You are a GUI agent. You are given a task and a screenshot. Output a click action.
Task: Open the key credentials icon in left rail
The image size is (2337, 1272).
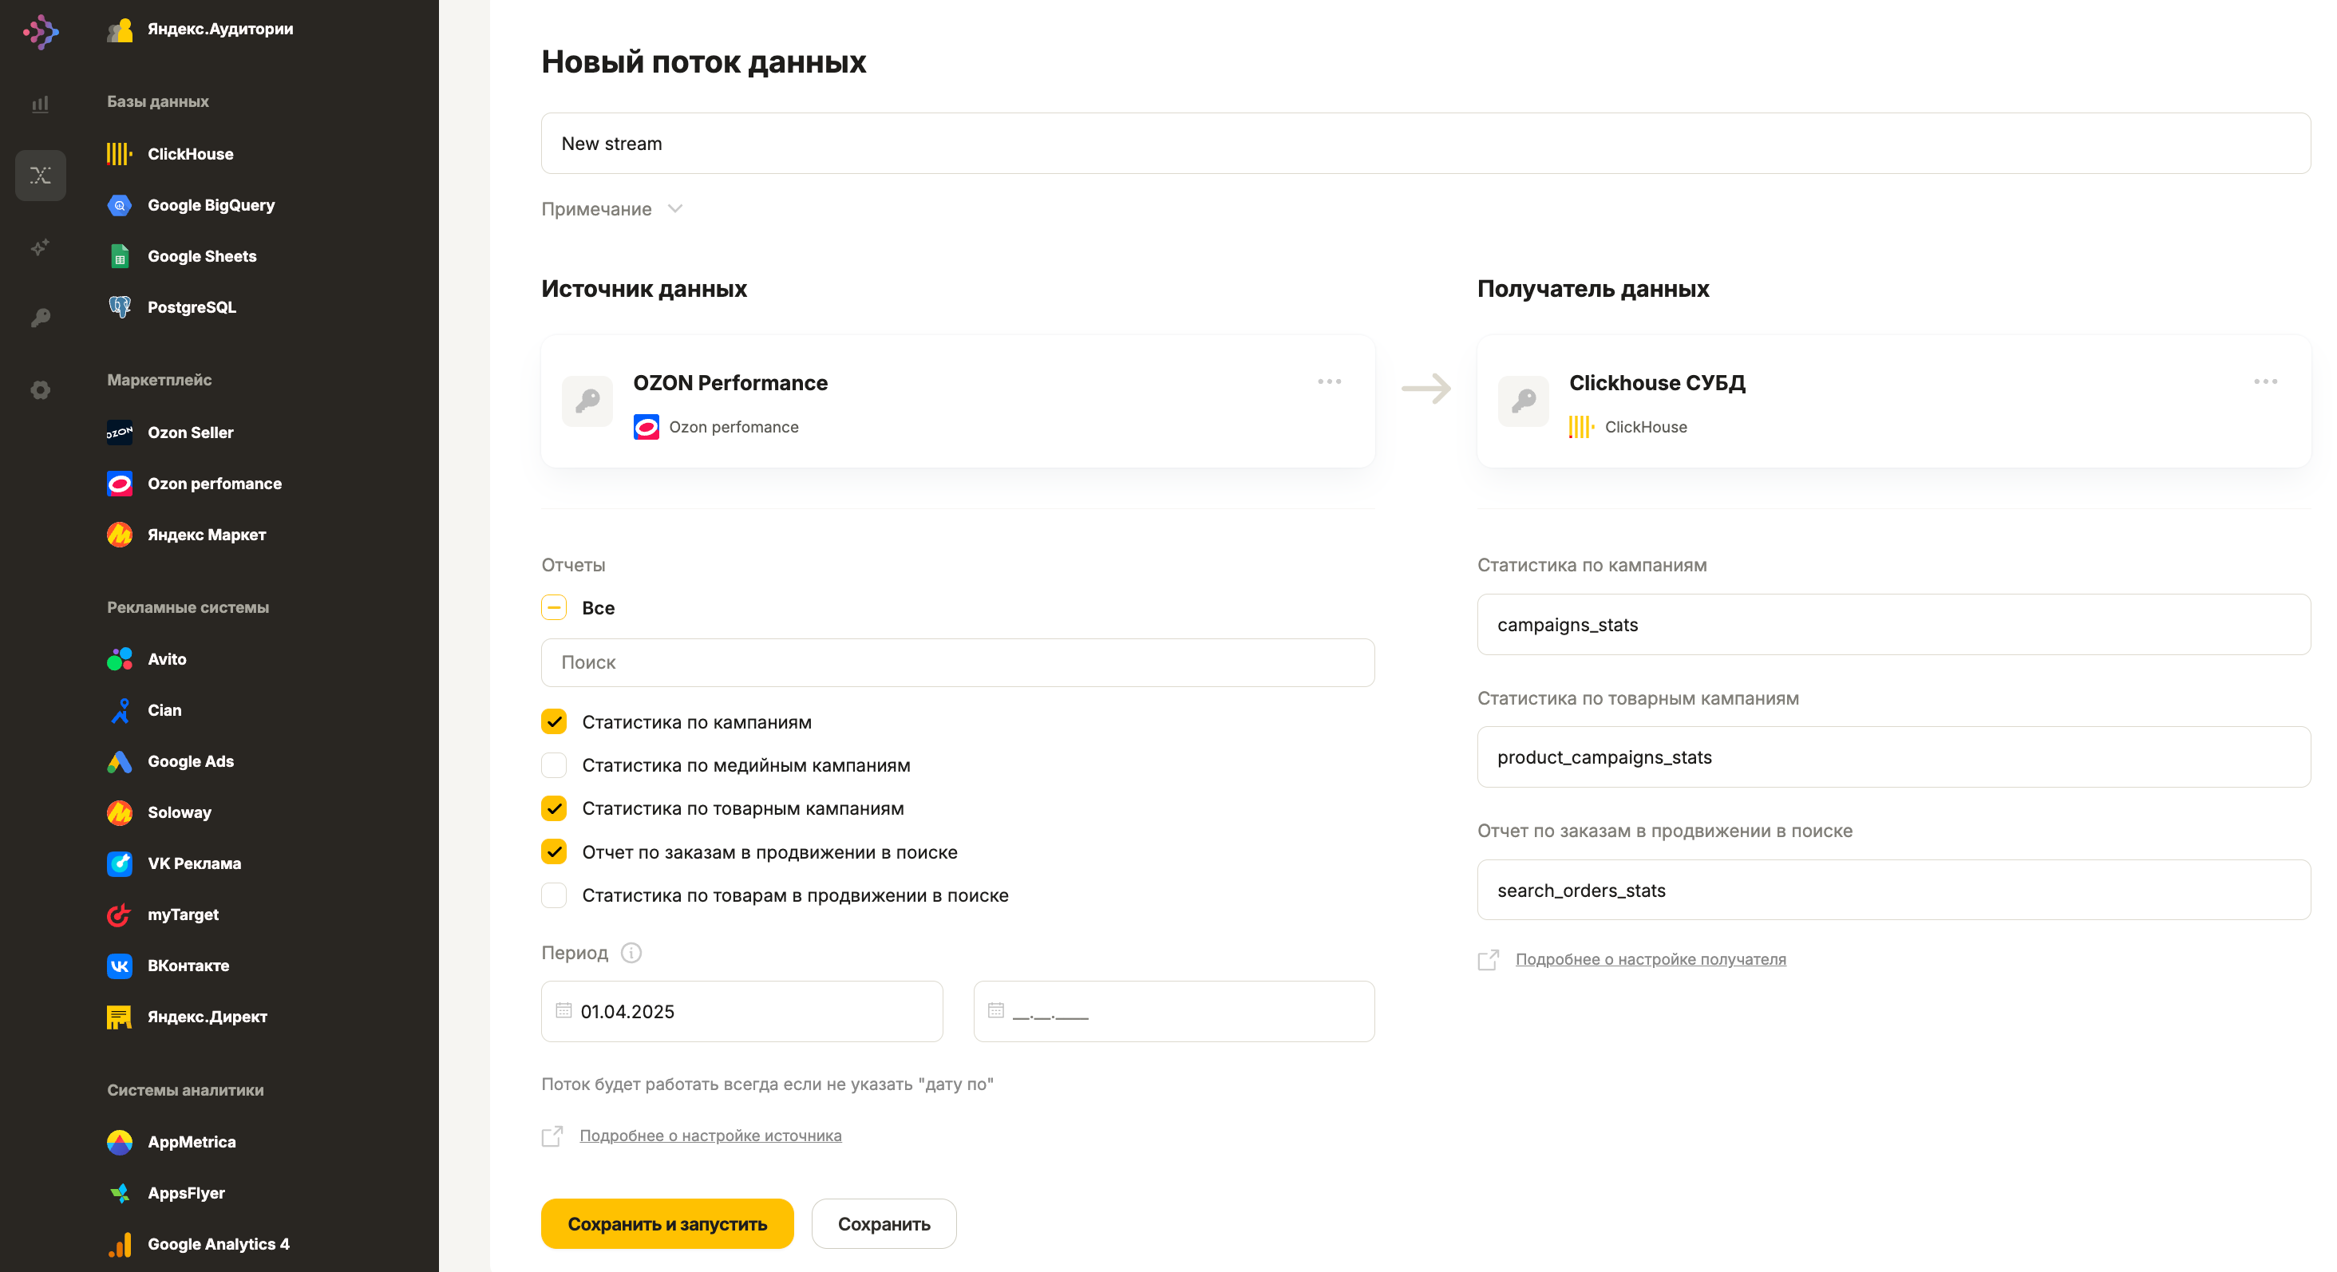pos(41,318)
